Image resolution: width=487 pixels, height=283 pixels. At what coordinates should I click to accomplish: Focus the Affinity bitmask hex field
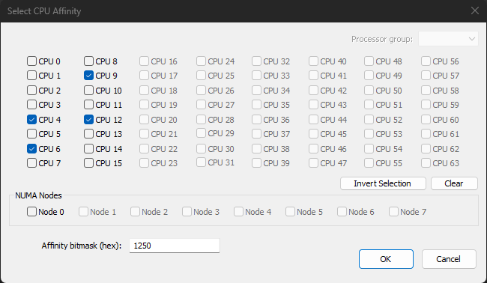[x=175, y=246]
